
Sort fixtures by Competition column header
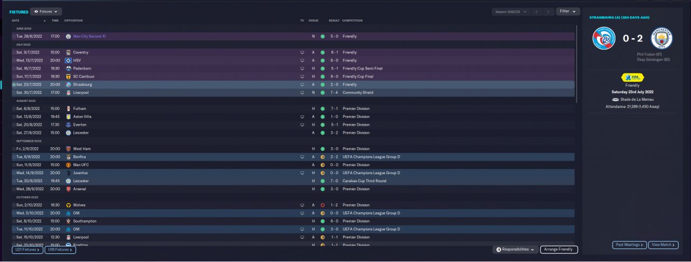click(353, 20)
